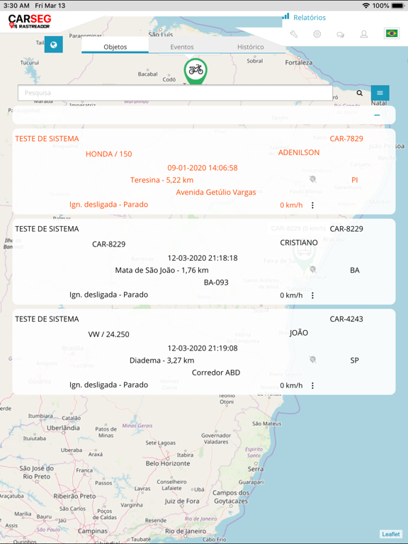408x544 pixels.
Task: Switch to the Eventos tab
Action: [182, 47]
